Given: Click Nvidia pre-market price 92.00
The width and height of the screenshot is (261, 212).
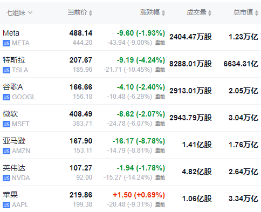Looking at the screenshot, I should (84, 177).
